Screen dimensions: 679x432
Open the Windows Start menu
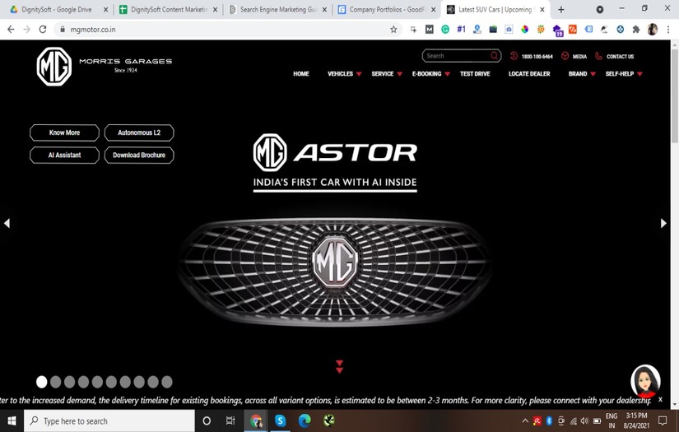click(12, 420)
